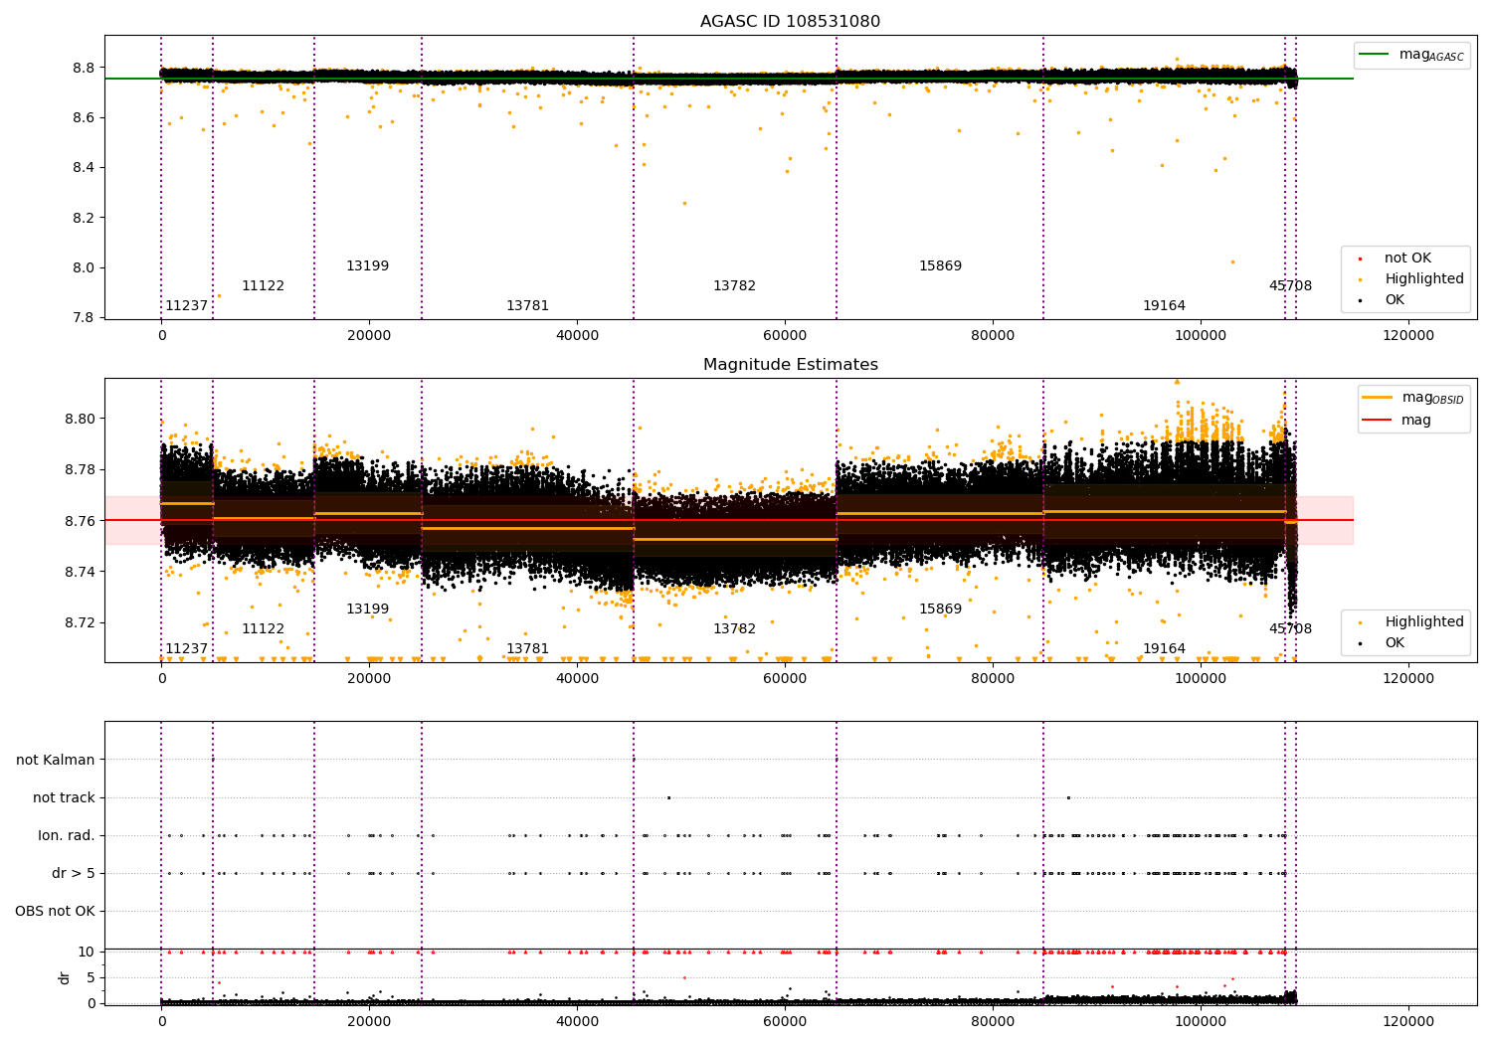The height and width of the screenshot is (1044, 1492).
Task: Click OBSID label 45708 in top plot
Action: pos(1290,286)
